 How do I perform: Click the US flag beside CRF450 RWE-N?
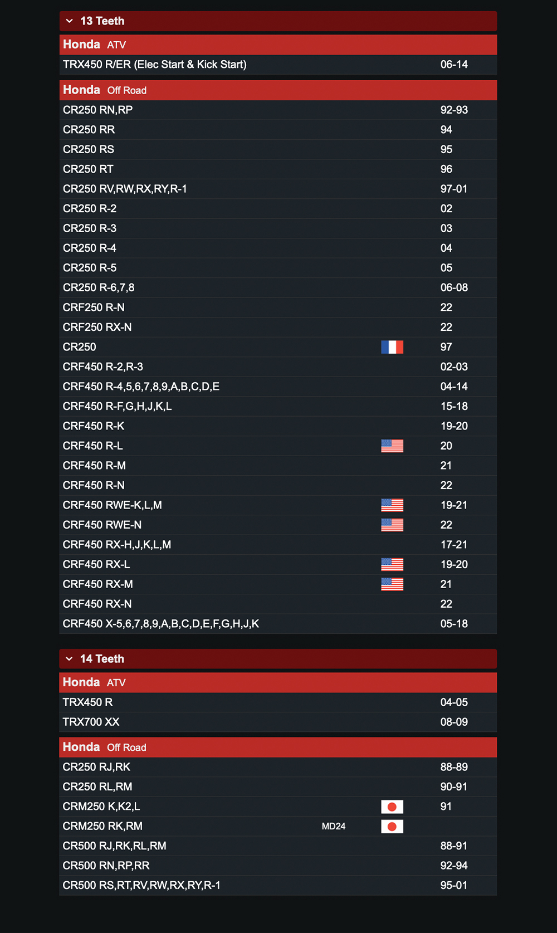(x=392, y=525)
